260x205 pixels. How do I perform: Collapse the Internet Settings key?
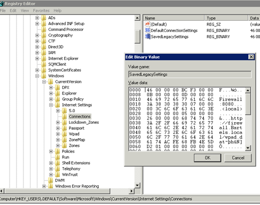(51, 105)
